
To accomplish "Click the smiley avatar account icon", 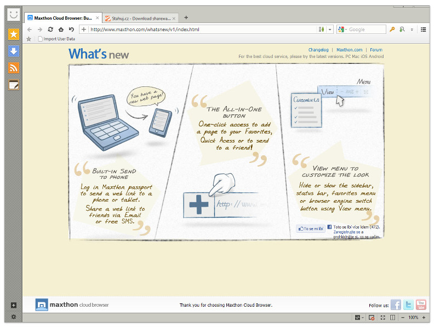I will pos(14,14).
